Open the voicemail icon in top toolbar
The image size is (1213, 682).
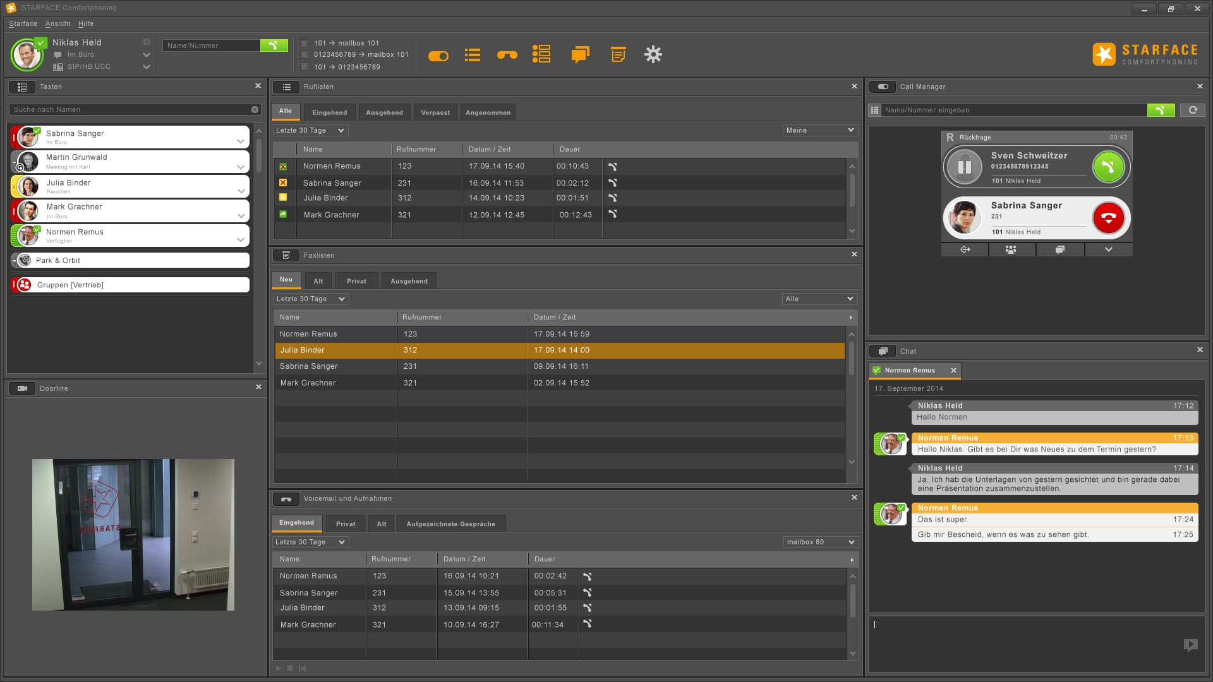click(x=507, y=55)
